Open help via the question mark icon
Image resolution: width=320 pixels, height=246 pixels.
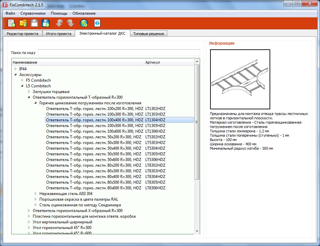pos(97,23)
